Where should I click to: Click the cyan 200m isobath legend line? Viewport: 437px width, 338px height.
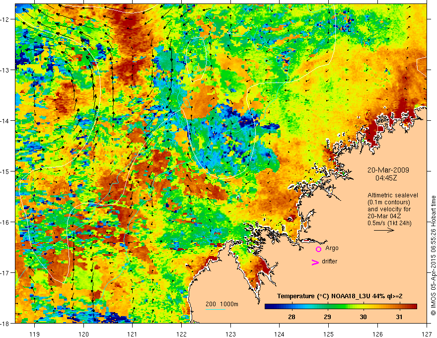click(x=216, y=309)
